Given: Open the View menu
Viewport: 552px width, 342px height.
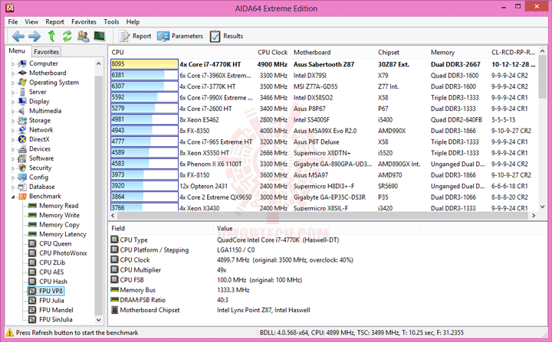Looking at the screenshot, I should click(31, 21).
